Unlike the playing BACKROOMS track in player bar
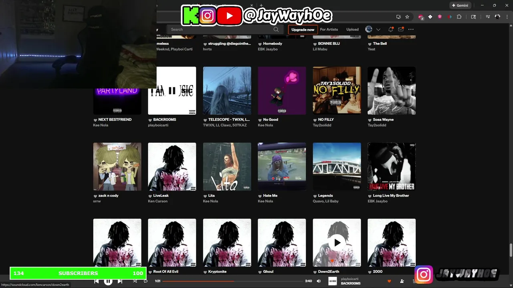The image size is (513, 288). point(389,281)
